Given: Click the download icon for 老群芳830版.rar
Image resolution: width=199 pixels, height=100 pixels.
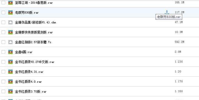Looking at the screenshot, I should [x=167, y=12].
